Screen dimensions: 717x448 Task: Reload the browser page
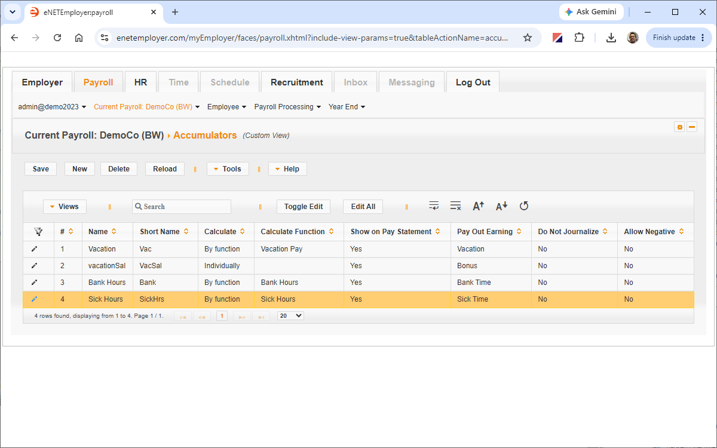coord(57,38)
